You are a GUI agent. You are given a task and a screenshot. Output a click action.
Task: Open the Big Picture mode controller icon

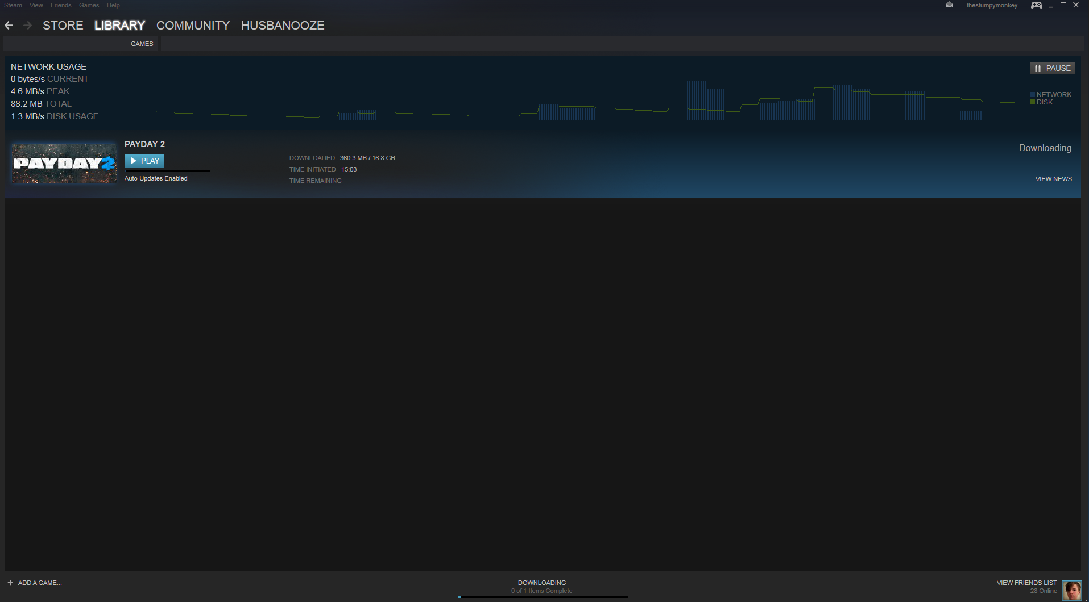point(1037,5)
